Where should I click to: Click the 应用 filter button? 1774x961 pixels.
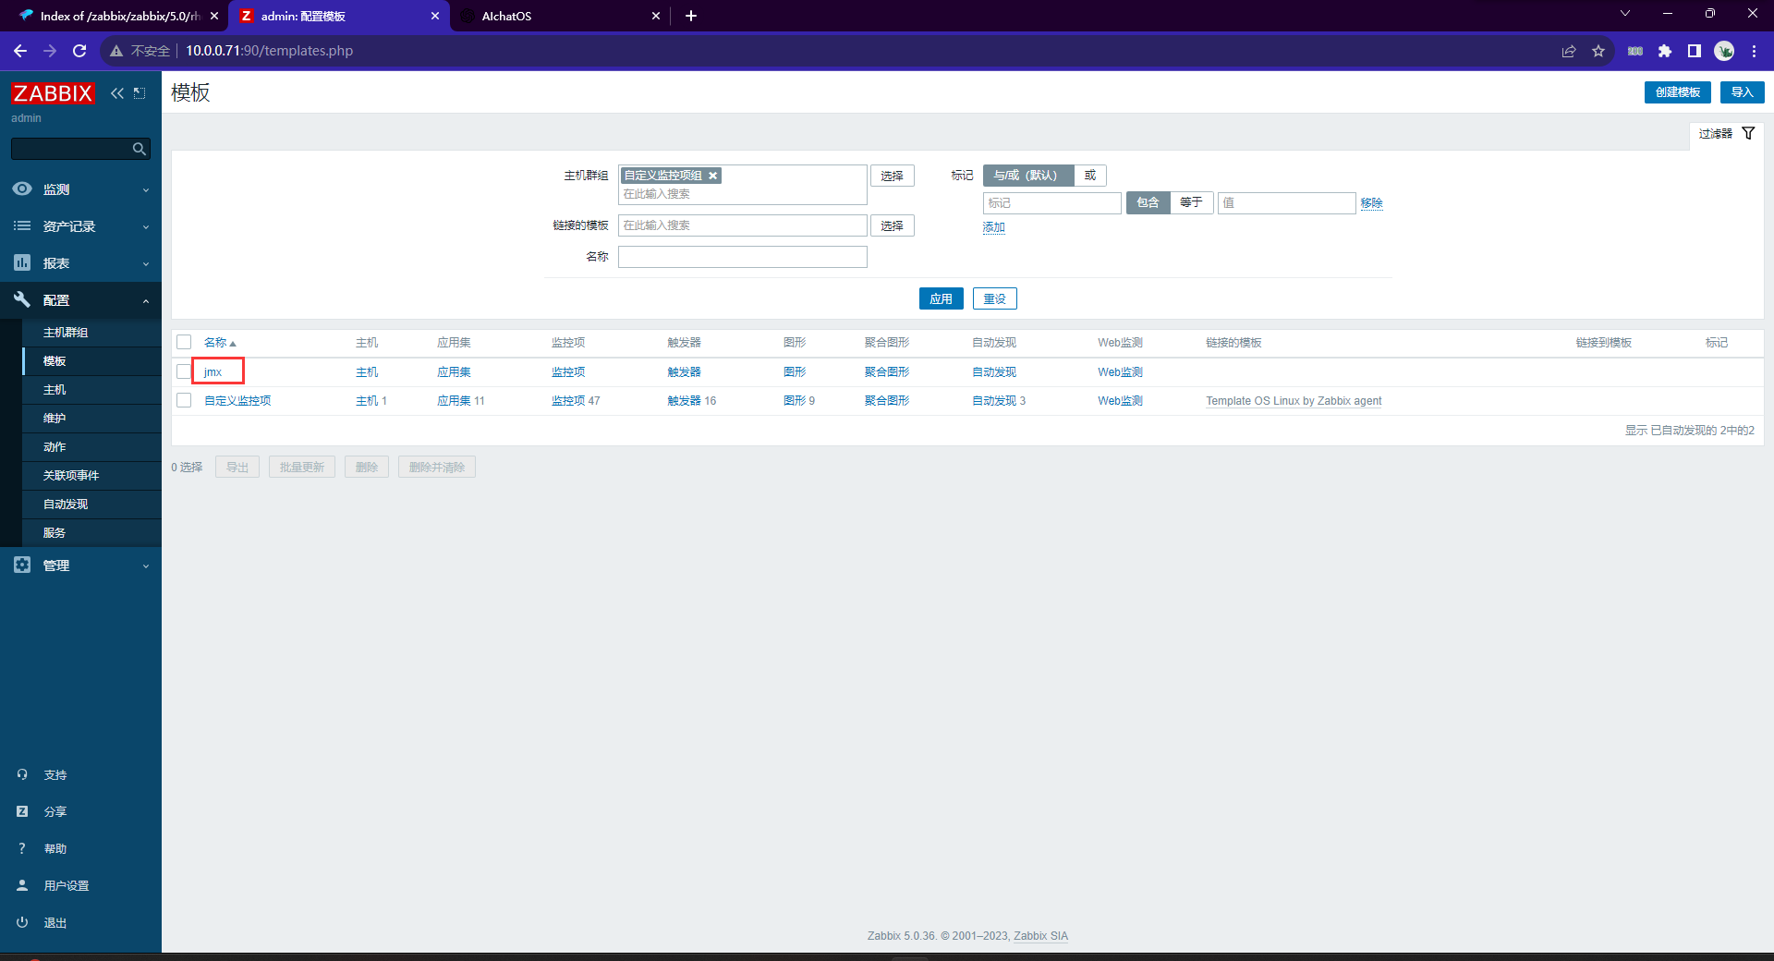point(941,298)
